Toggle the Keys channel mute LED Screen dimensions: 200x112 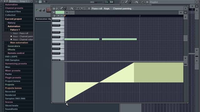coord(37,10)
